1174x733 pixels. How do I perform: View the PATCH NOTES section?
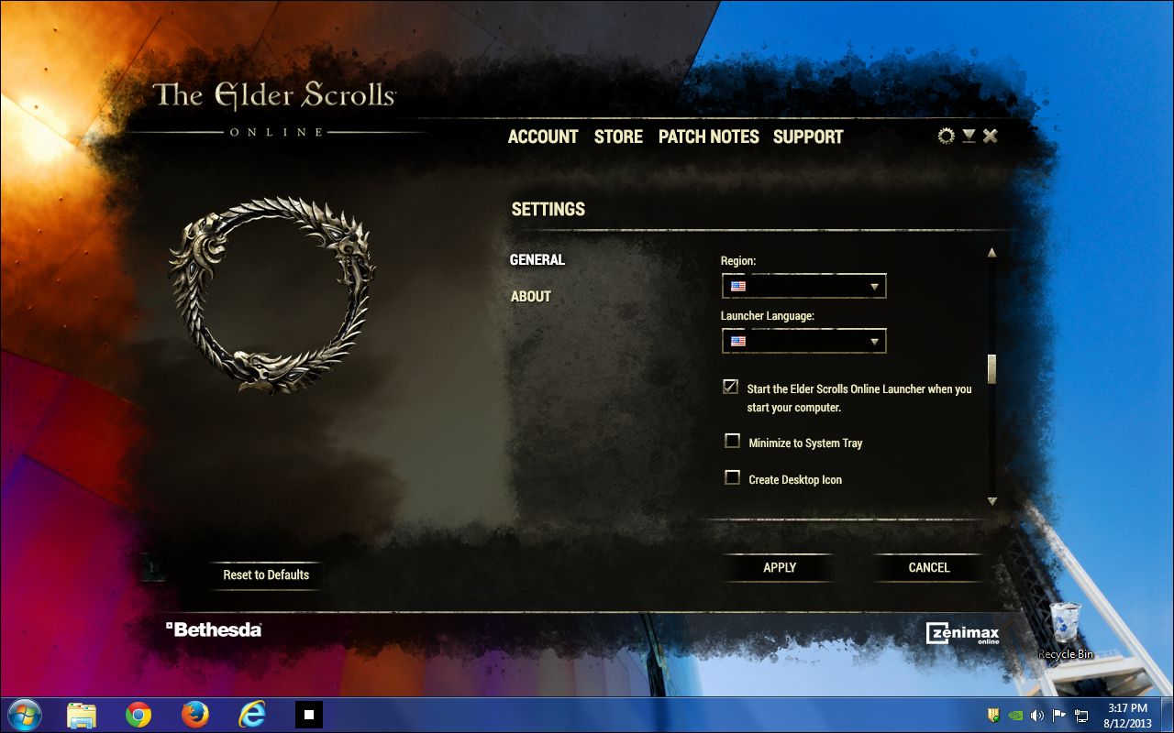709,137
